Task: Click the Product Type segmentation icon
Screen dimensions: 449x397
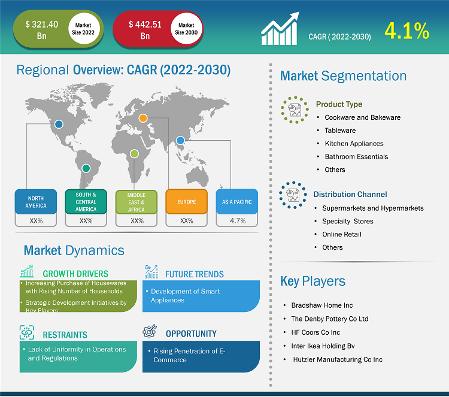Action: pos(295,109)
